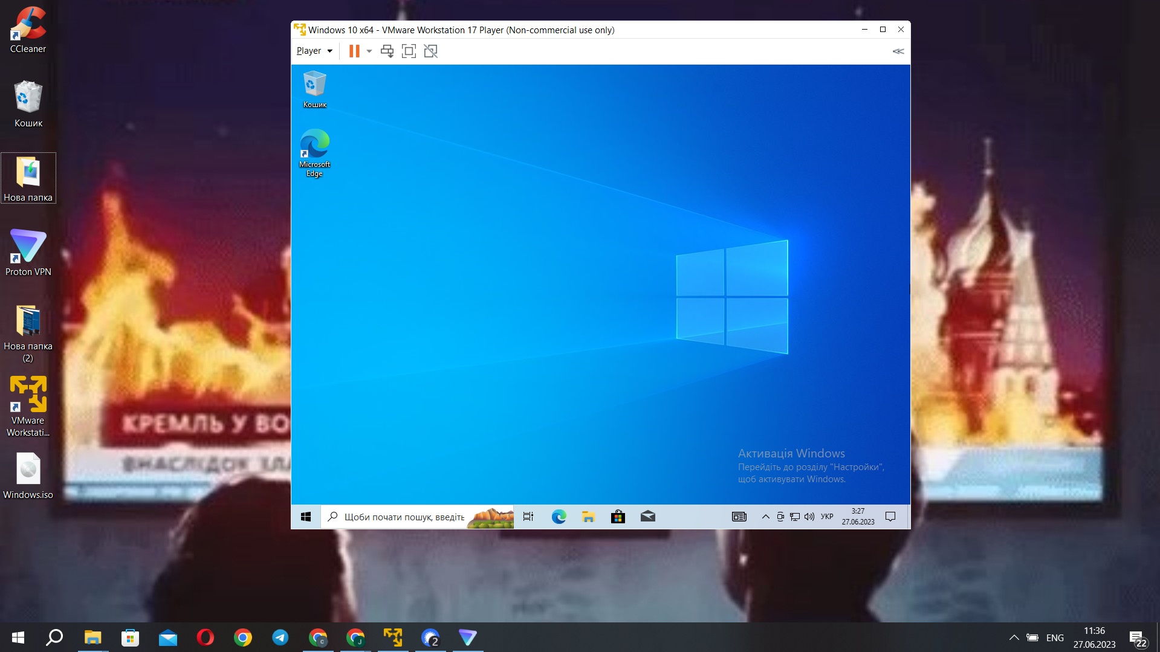
Task: Select the CCleaner desktop shortcut
Action: point(28,30)
